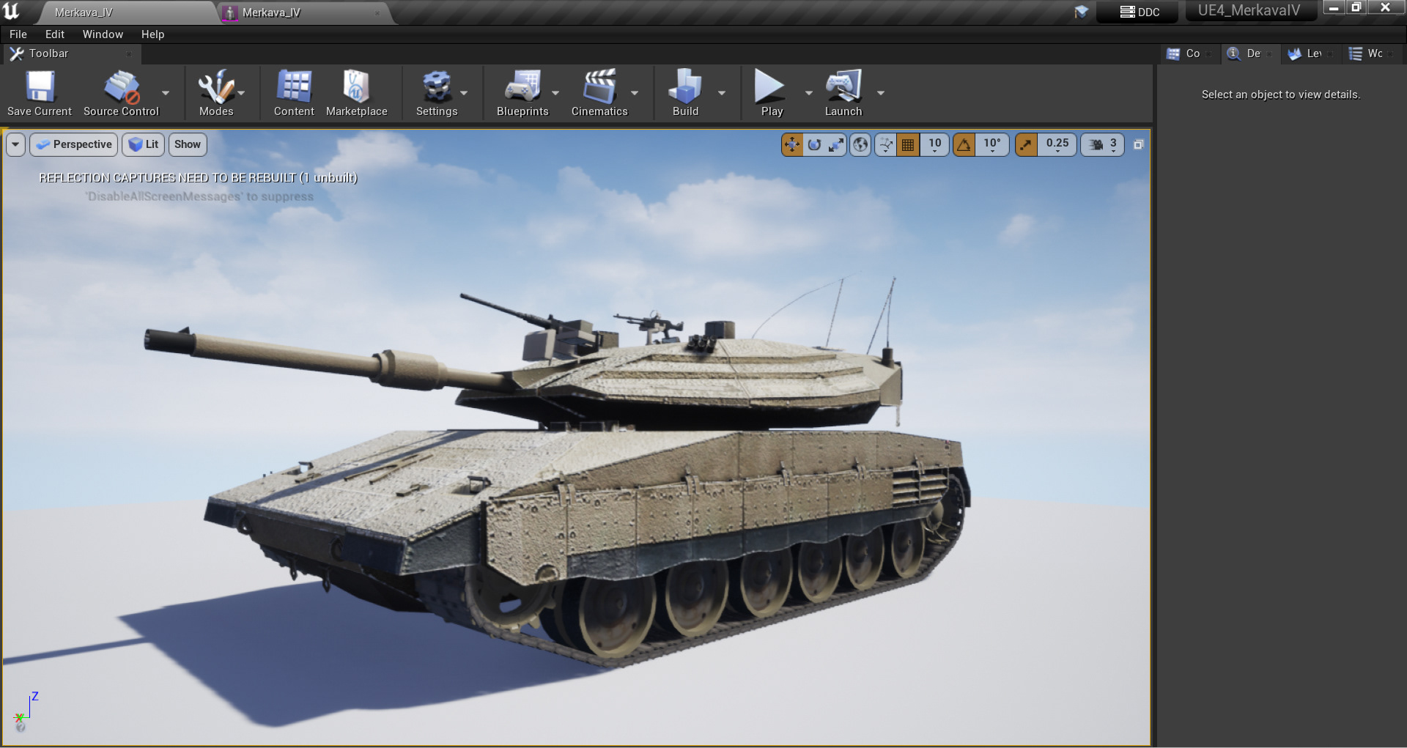Expand Settings dropdown arrow
The height and width of the screenshot is (748, 1407).
[464, 93]
